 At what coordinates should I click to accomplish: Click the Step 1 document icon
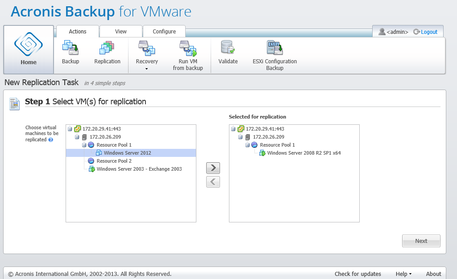tap(14, 104)
